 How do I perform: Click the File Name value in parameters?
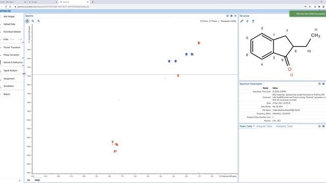286,110
